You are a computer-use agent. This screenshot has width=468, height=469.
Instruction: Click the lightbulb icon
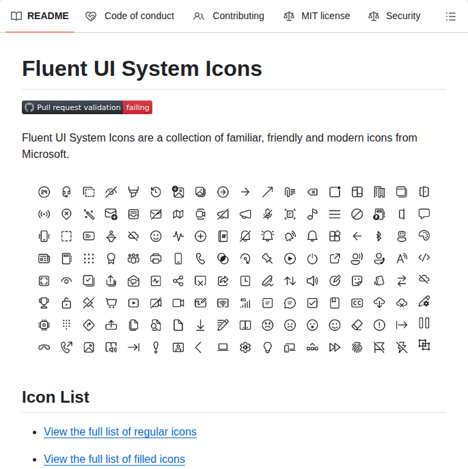[267, 347]
